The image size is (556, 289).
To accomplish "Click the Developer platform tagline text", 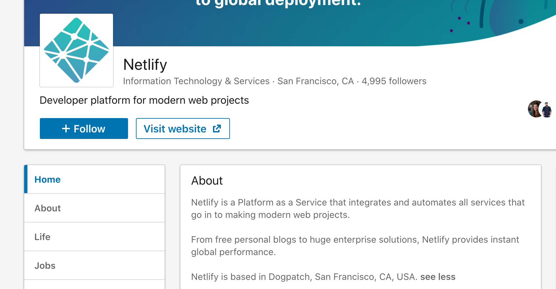I will coord(144,100).
